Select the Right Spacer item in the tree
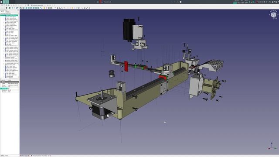 coord(10,27)
